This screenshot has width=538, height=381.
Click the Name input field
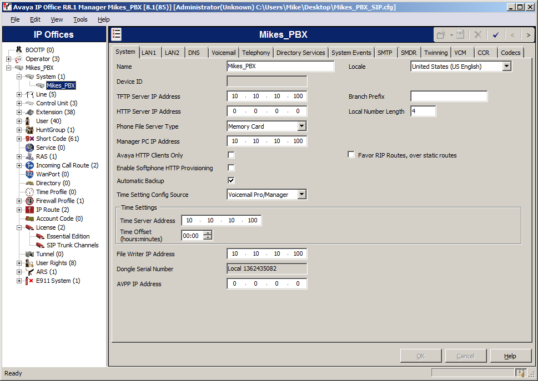click(280, 66)
